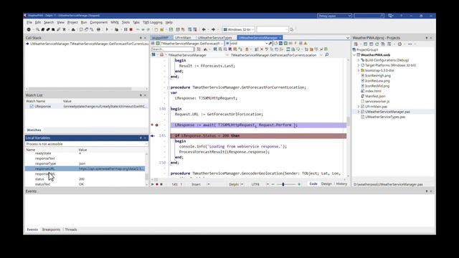
Task: Open the Search menu
Action: (49, 22)
